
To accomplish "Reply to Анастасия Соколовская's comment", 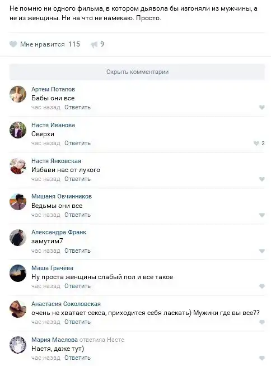I will (77, 322).
